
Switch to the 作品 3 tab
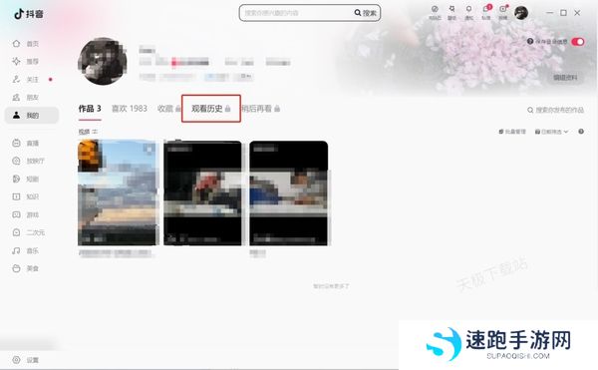coord(90,109)
